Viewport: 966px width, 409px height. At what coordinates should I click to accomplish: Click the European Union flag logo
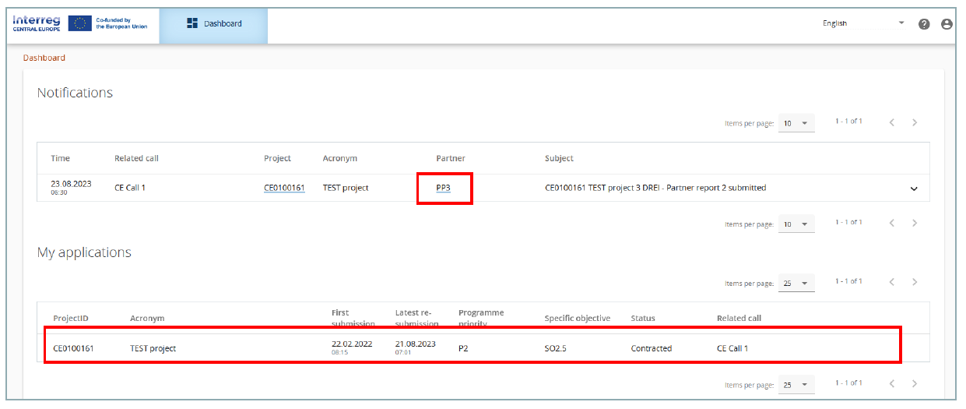click(x=79, y=23)
